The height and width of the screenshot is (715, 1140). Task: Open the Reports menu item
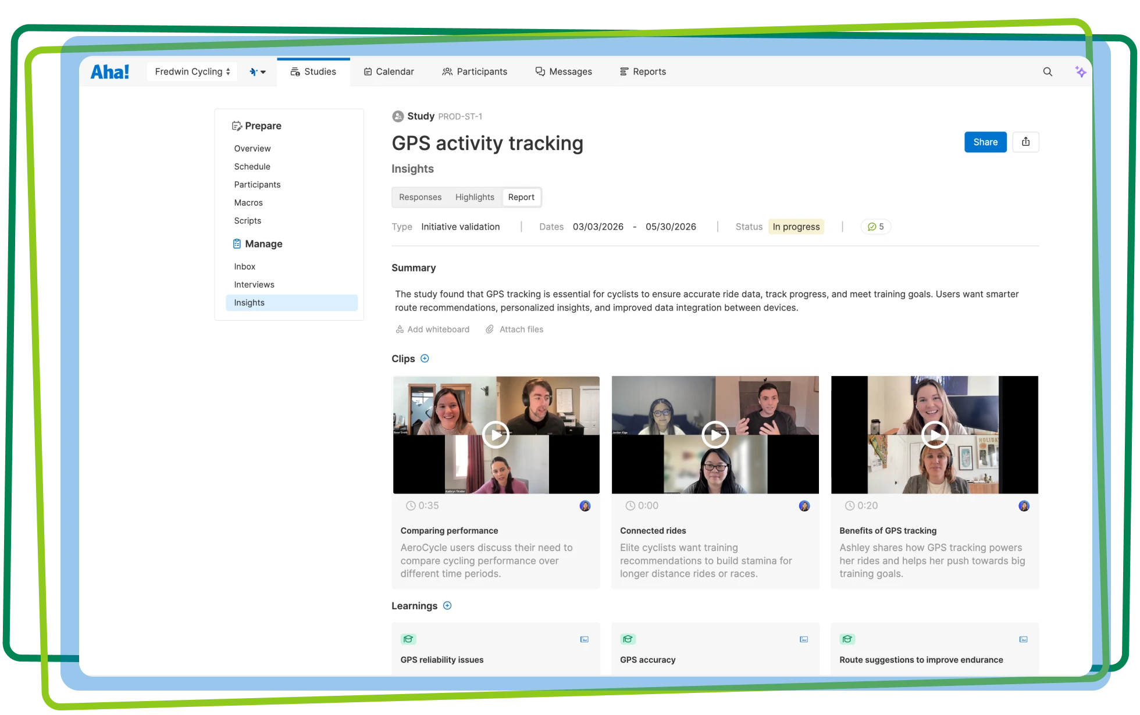642,71
